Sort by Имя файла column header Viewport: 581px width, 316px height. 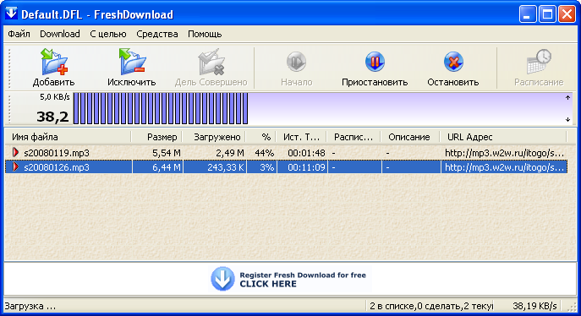(69, 137)
